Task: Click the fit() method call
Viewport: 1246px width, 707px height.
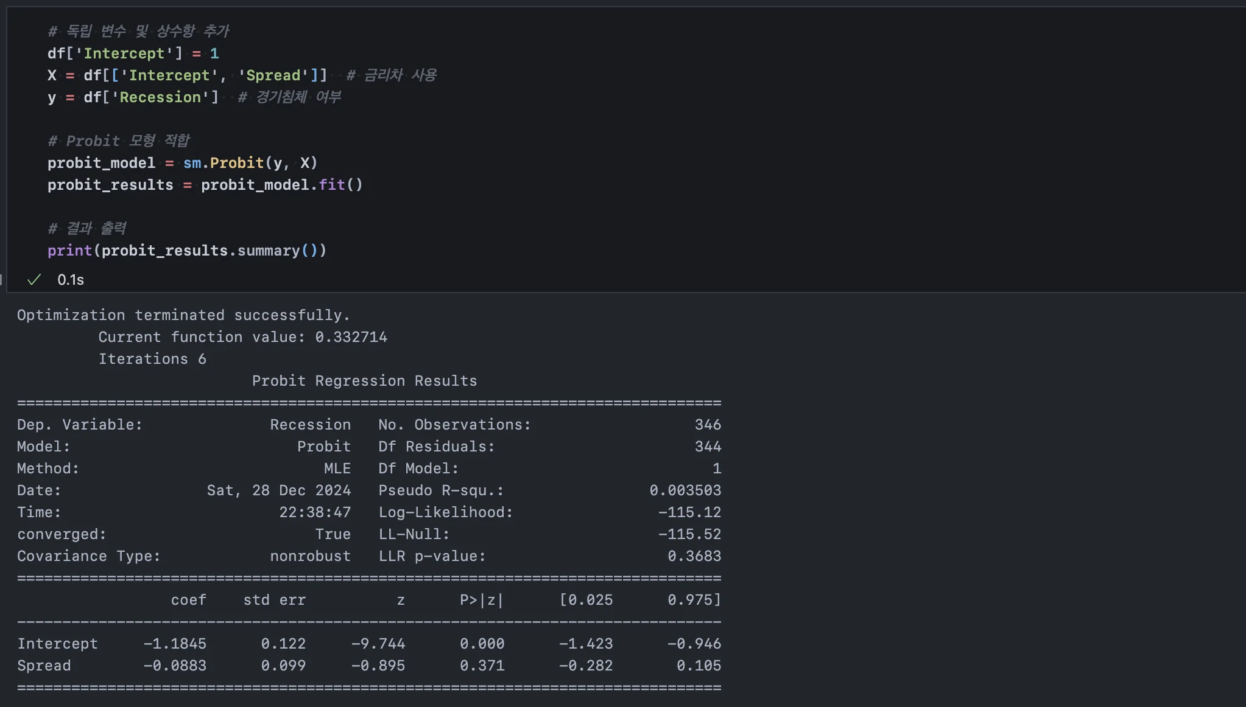Action: 340,185
